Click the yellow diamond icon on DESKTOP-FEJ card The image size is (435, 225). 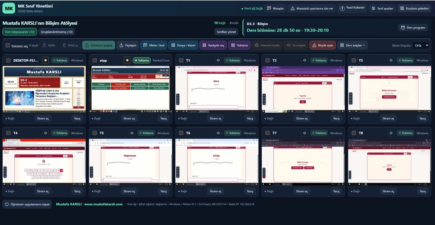point(45,60)
